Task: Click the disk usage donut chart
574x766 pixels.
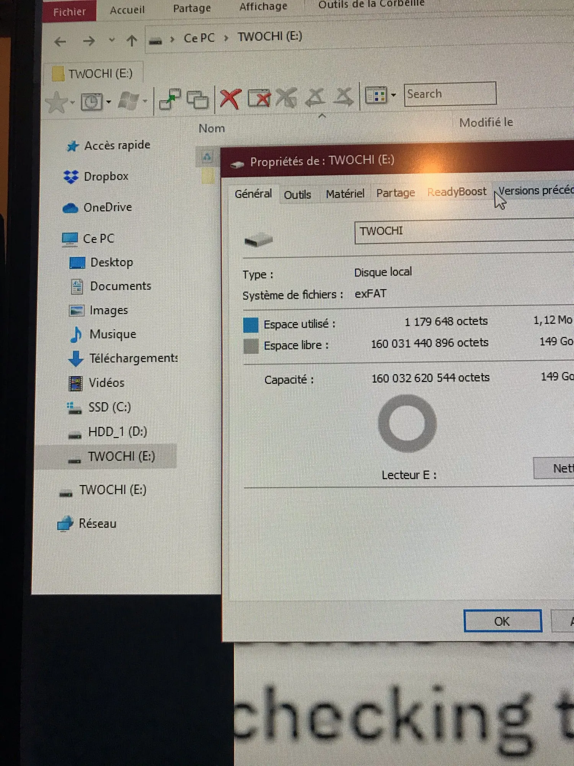Action: 407,424
